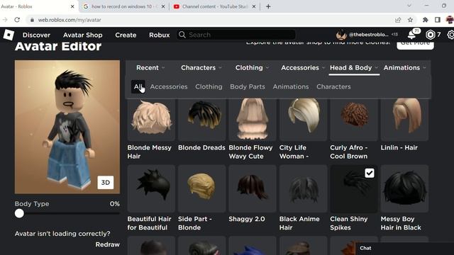Close the Google search tab
This screenshot has width=454, height=255.
(x=163, y=6)
